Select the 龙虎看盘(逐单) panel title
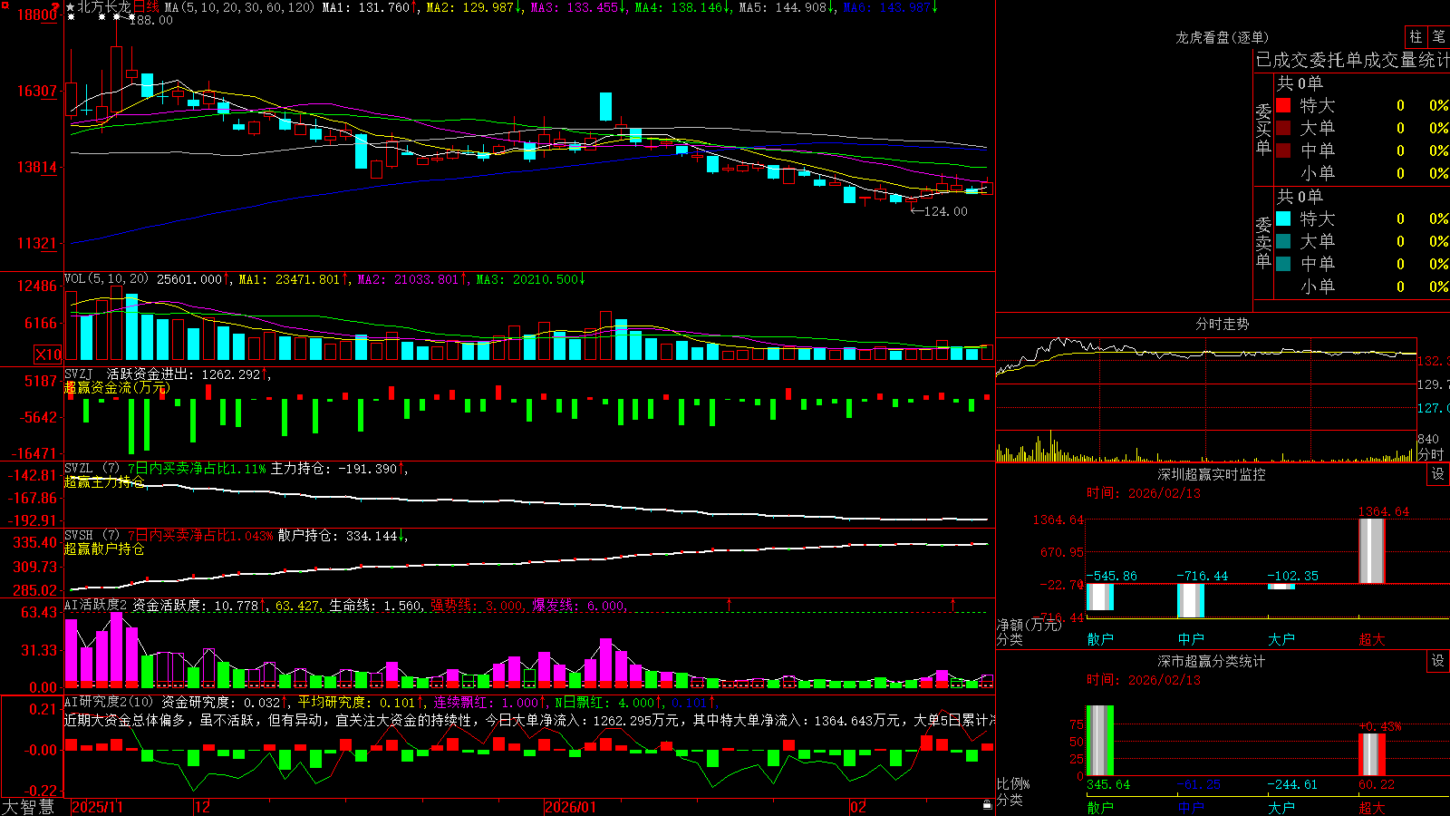 pos(1222,37)
